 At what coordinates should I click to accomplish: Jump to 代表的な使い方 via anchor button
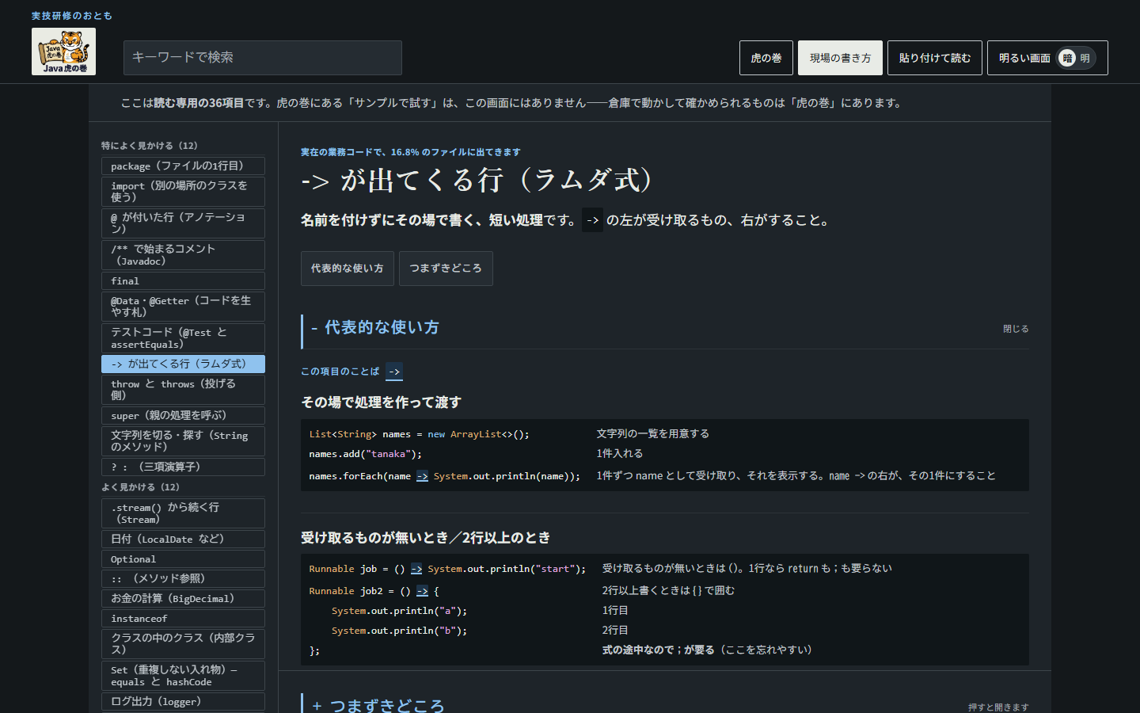pos(348,269)
